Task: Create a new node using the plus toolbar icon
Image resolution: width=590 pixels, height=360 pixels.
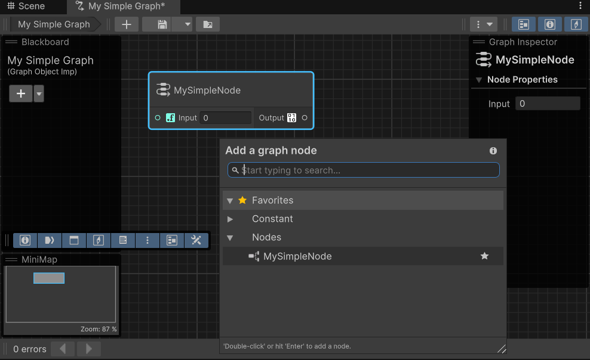Action: coord(126,24)
